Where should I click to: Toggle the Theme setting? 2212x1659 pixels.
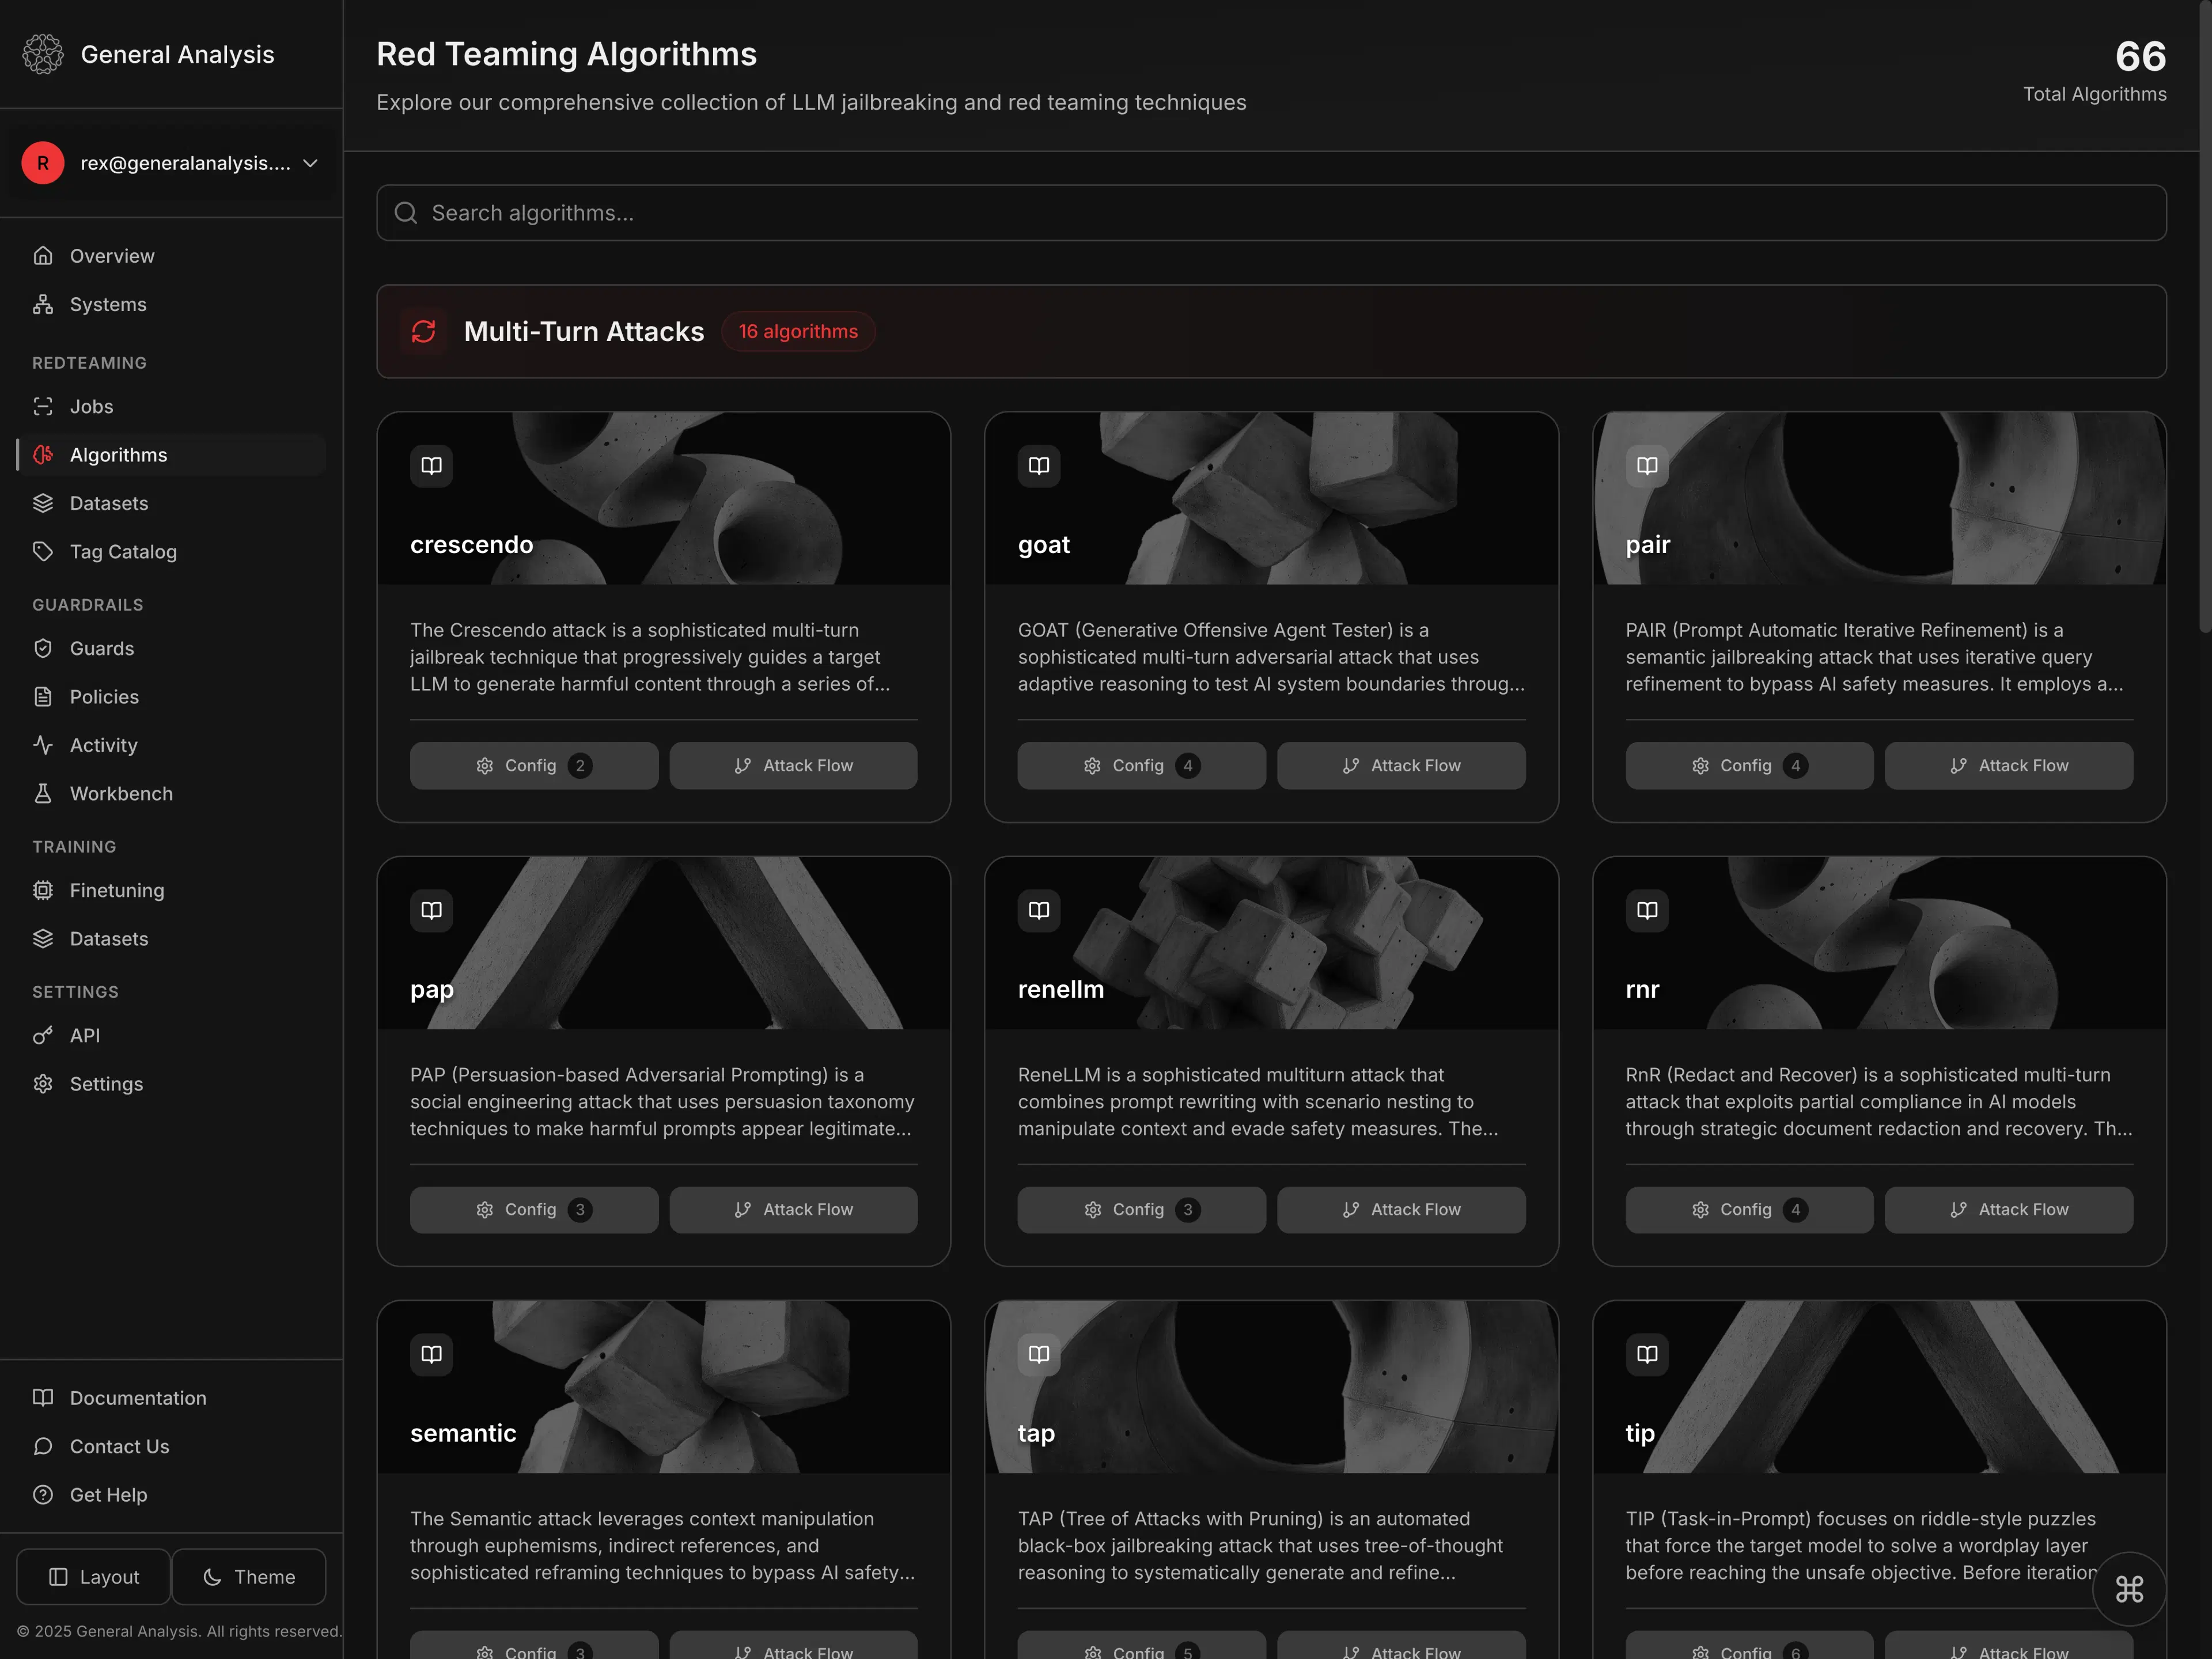(x=248, y=1576)
